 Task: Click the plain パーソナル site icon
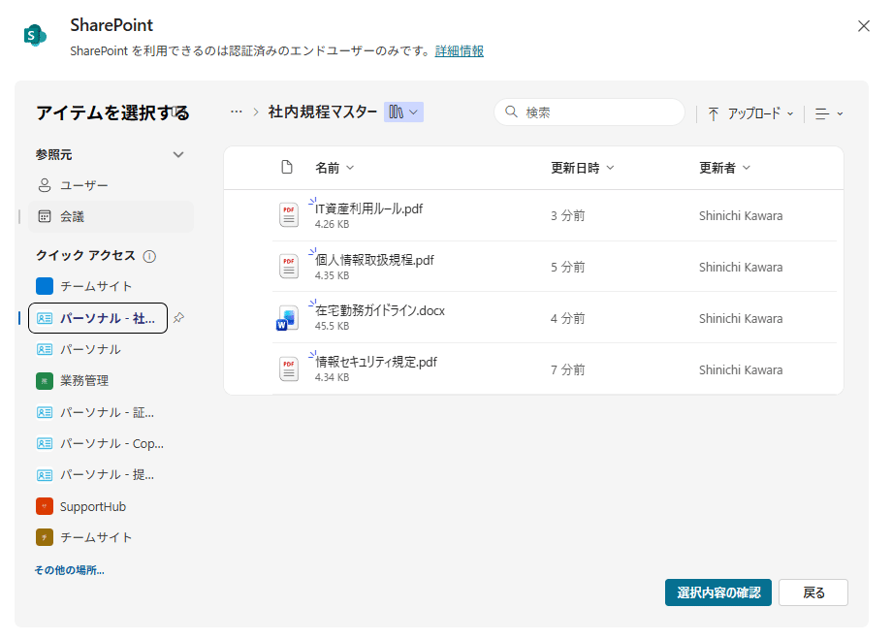(x=45, y=349)
